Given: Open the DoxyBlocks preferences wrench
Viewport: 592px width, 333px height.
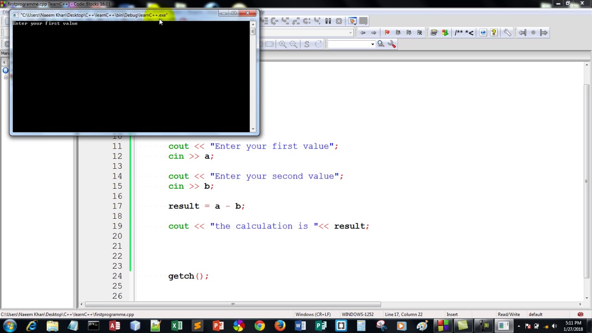Looking at the screenshot, I should point(507,32).
